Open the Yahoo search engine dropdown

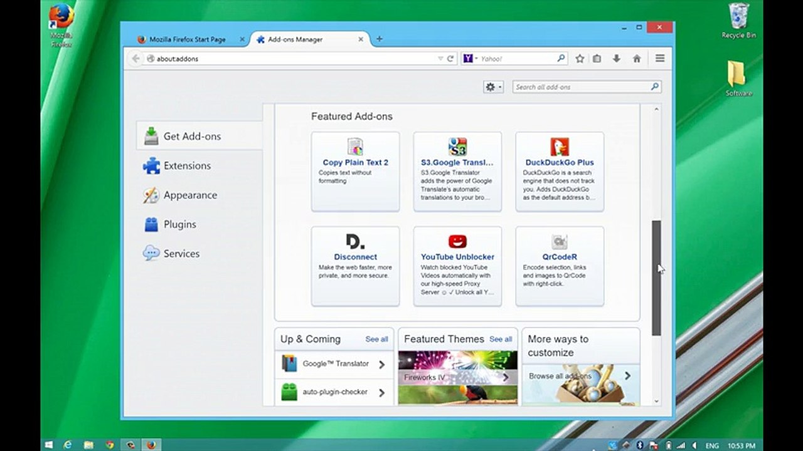pos(471,58)
